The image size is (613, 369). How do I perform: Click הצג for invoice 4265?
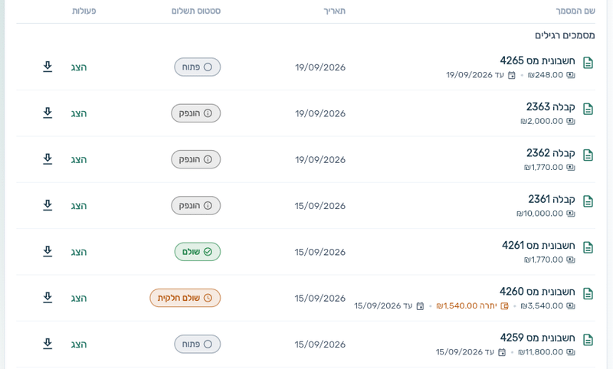coord(79,67)
